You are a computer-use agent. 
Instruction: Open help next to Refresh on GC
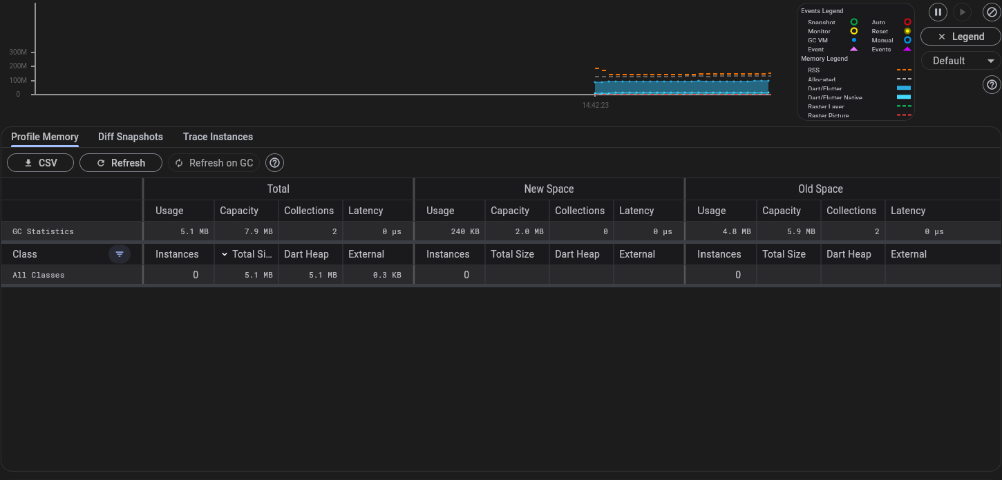coord(275,163)
